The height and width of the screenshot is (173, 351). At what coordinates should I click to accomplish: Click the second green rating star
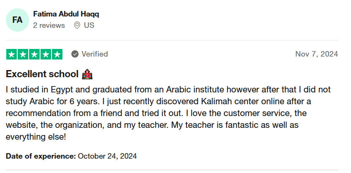23,54
